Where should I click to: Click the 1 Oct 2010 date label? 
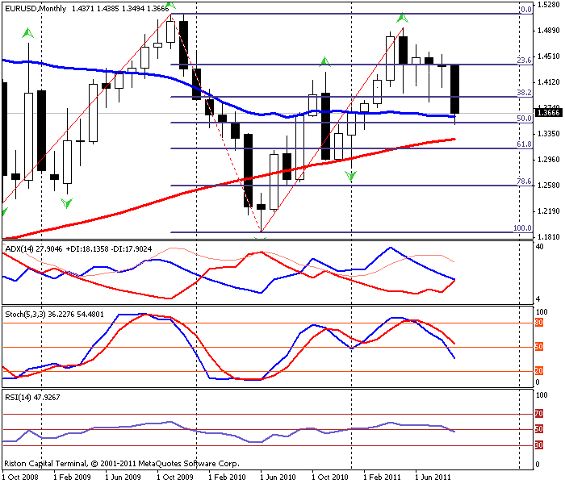[329, 478]
